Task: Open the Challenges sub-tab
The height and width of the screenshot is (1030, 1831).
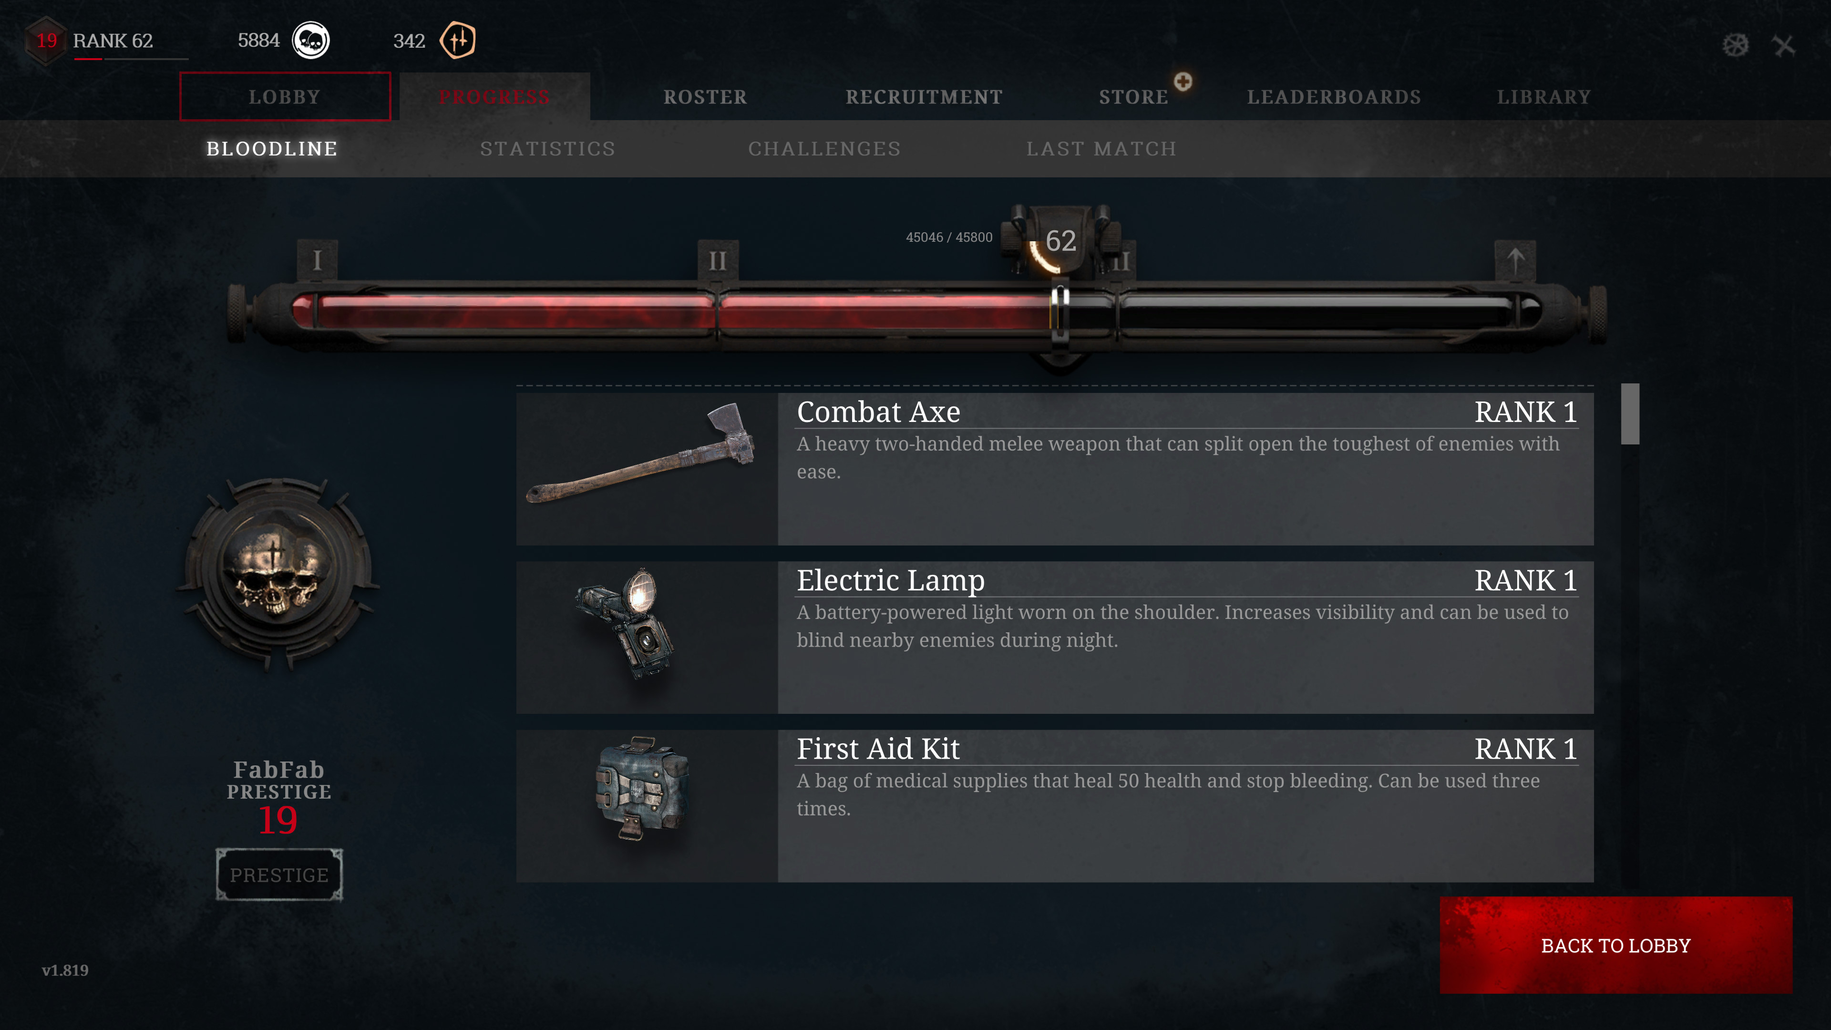Action: click(824, 149)
